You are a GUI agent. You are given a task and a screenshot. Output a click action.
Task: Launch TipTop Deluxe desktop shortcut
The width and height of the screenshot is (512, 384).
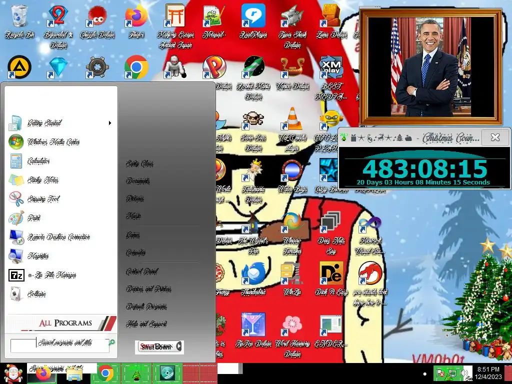[253, 330]
